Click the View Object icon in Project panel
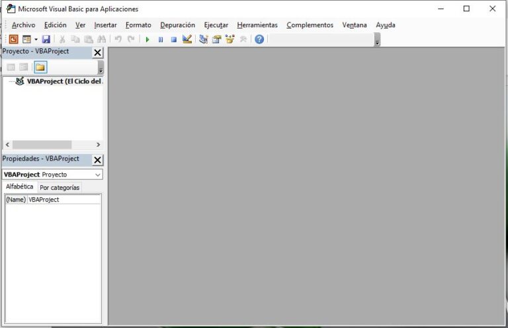The width and height of the screenshot is (508, 328). (23, 67)
